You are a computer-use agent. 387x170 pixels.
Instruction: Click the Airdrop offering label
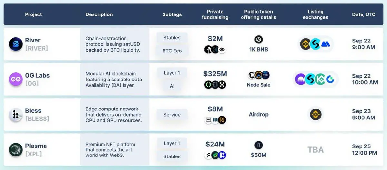(x=258, y=114)
